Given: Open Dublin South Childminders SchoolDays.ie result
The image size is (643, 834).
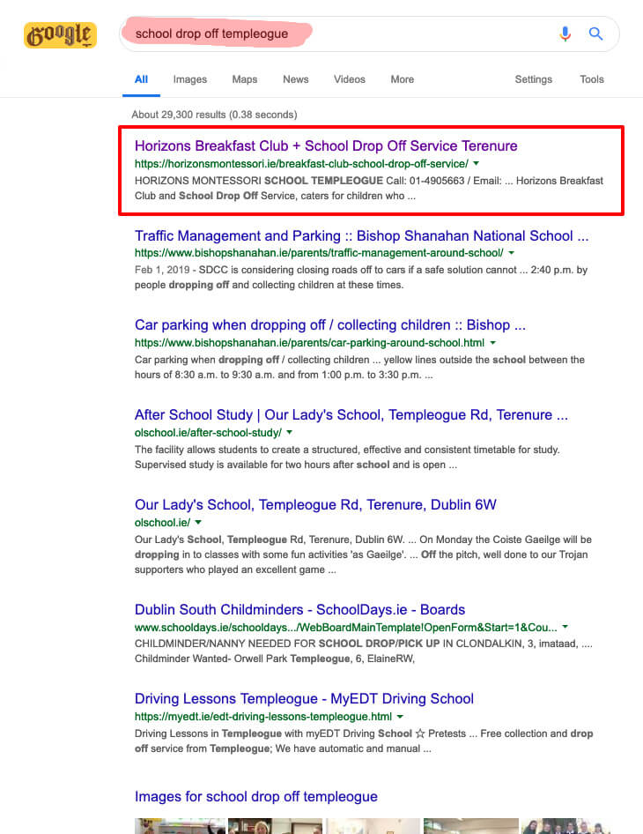Looking at the screenshot, I should coord(299,609).
